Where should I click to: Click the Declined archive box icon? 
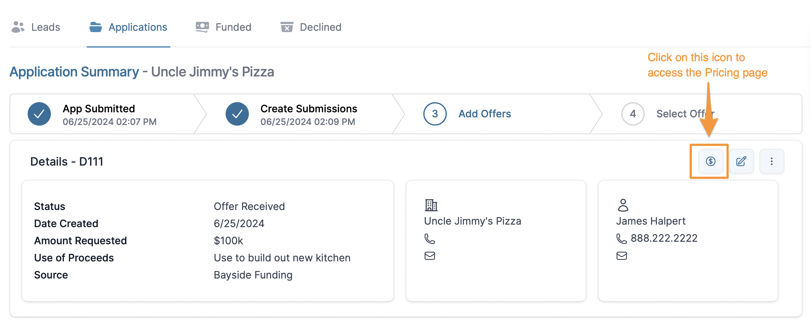287,27
